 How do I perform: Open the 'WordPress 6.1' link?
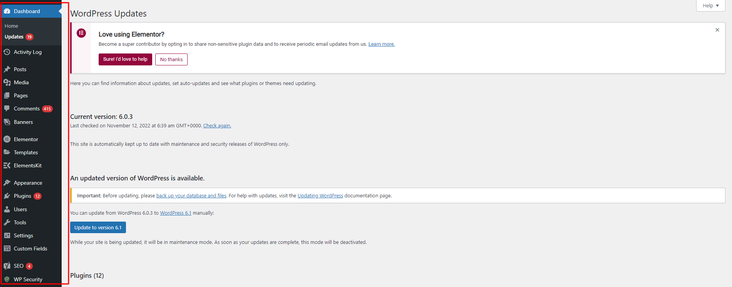[x=176, y=213]
